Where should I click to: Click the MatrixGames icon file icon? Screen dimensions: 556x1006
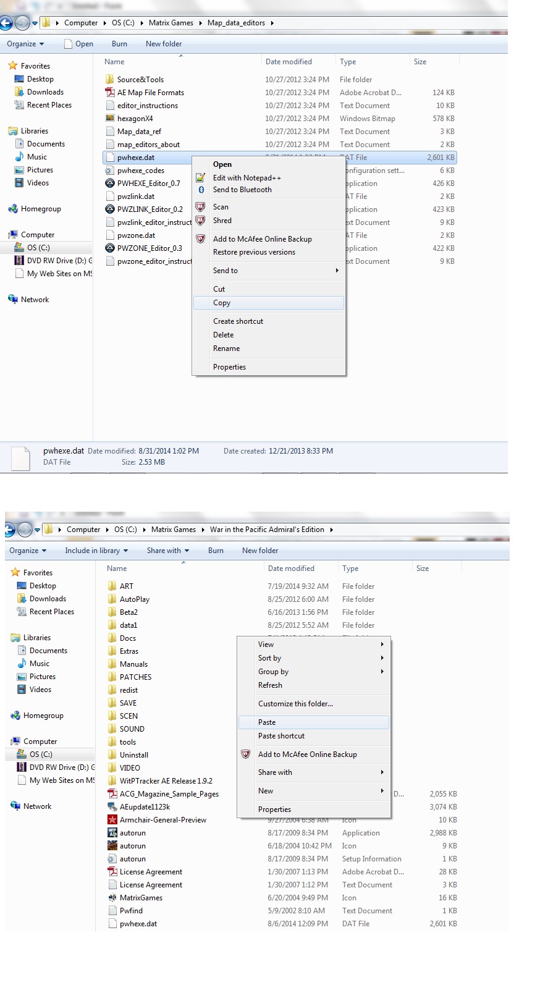[x=112, y=898]
